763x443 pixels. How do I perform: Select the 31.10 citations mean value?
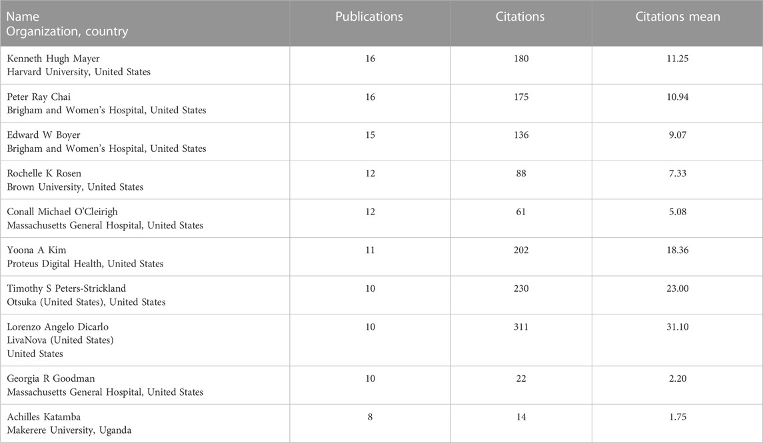[678, 327]
